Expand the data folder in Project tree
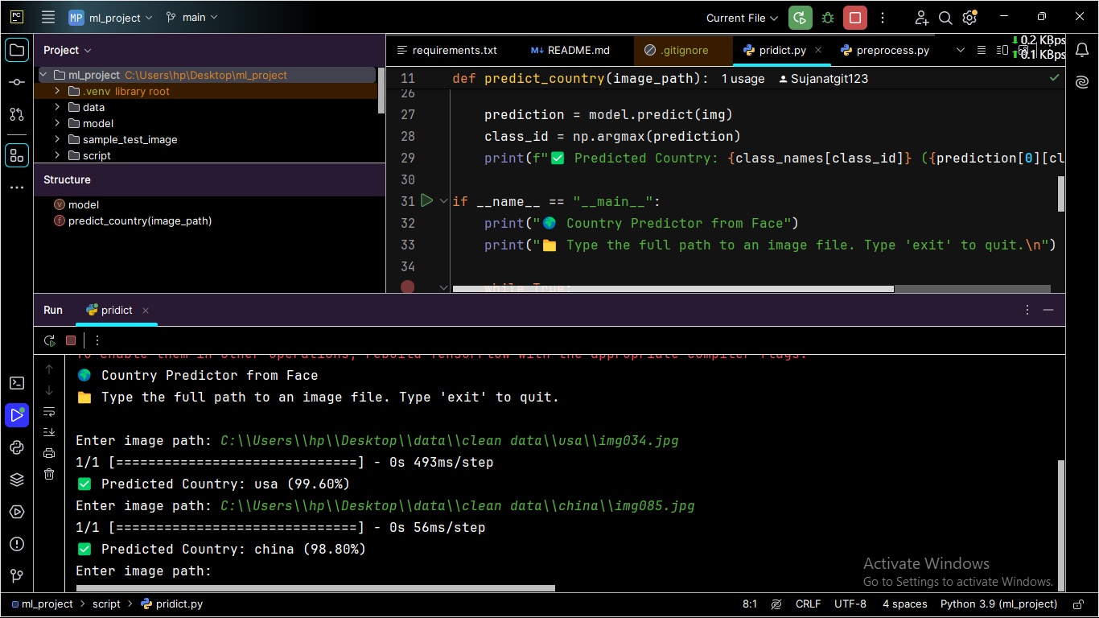Image resolution: width=1099 pixels, height=618 pixels. click(x=58, y=107)
